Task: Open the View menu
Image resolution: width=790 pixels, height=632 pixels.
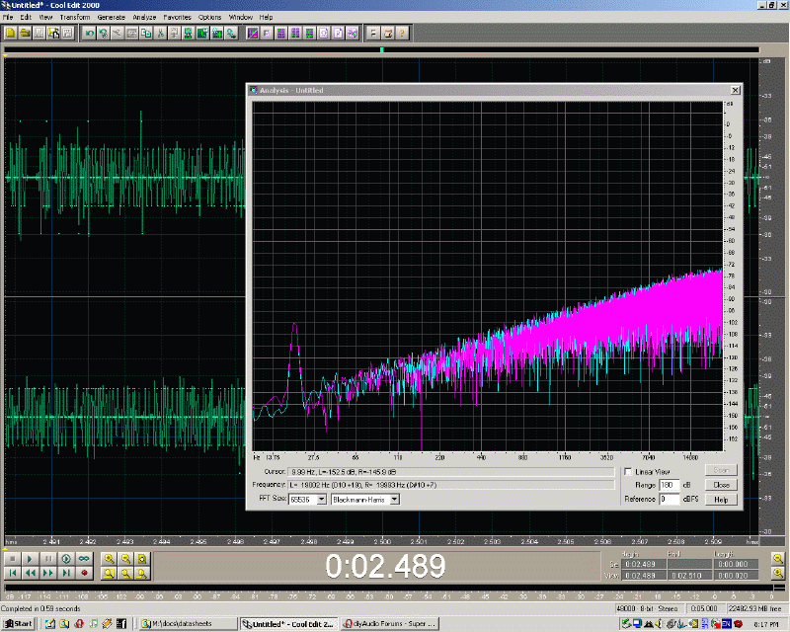Action: pos(45,17)
